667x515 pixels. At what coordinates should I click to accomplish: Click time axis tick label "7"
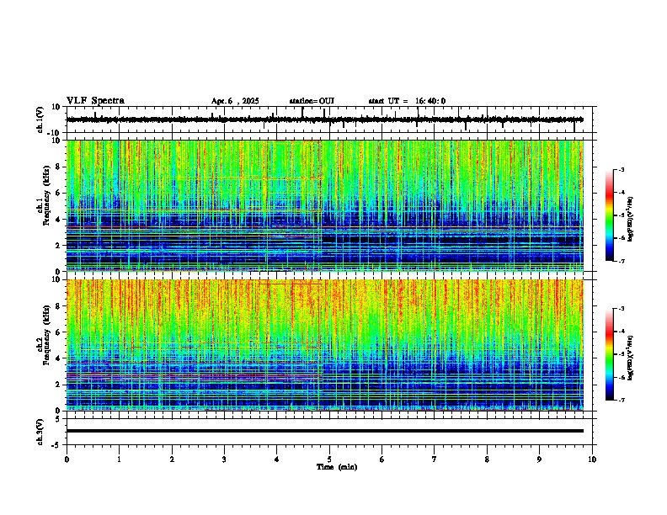[x=435, y=459]
